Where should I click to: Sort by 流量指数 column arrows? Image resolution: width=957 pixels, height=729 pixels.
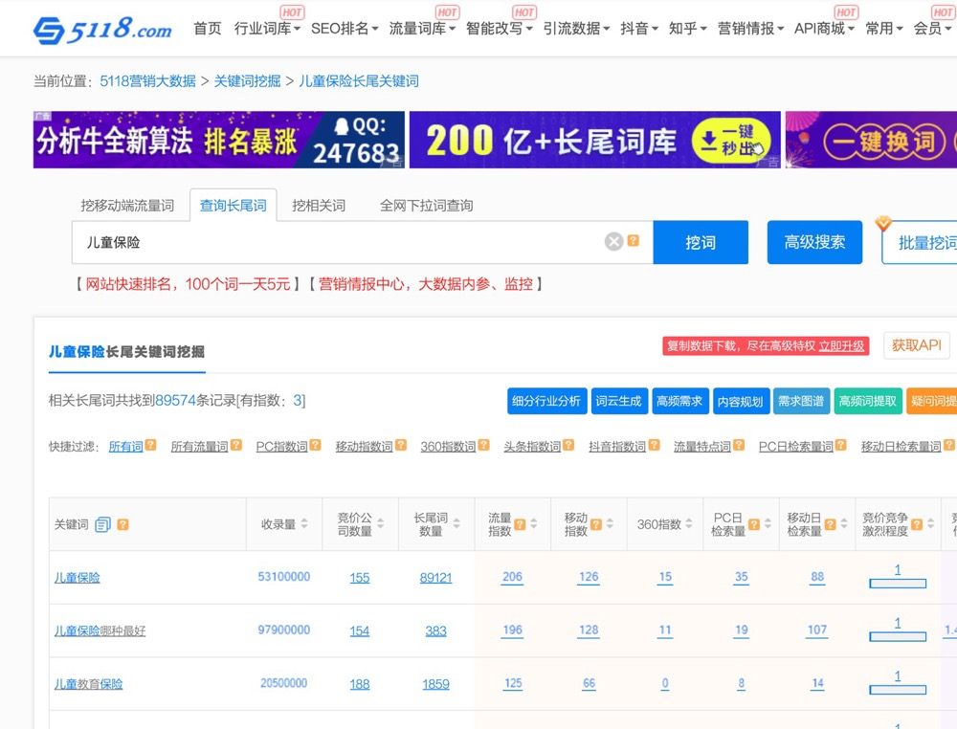pyautogui.click(x=533, y=524)
